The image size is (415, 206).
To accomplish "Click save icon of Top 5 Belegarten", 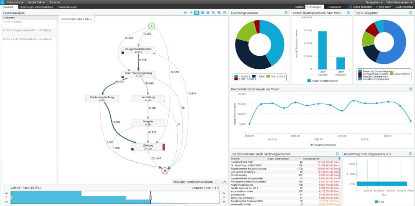I will tap(410, 13).
